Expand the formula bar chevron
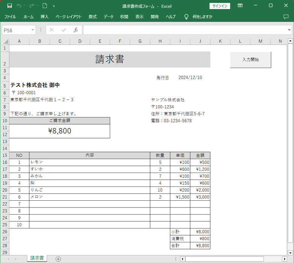 tap(289, 30)
